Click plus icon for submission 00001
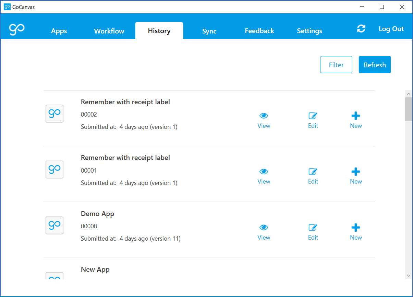Image resolution: width=413 pixels, height=297 pixels. pyautogui.click(x=356, y=172)
